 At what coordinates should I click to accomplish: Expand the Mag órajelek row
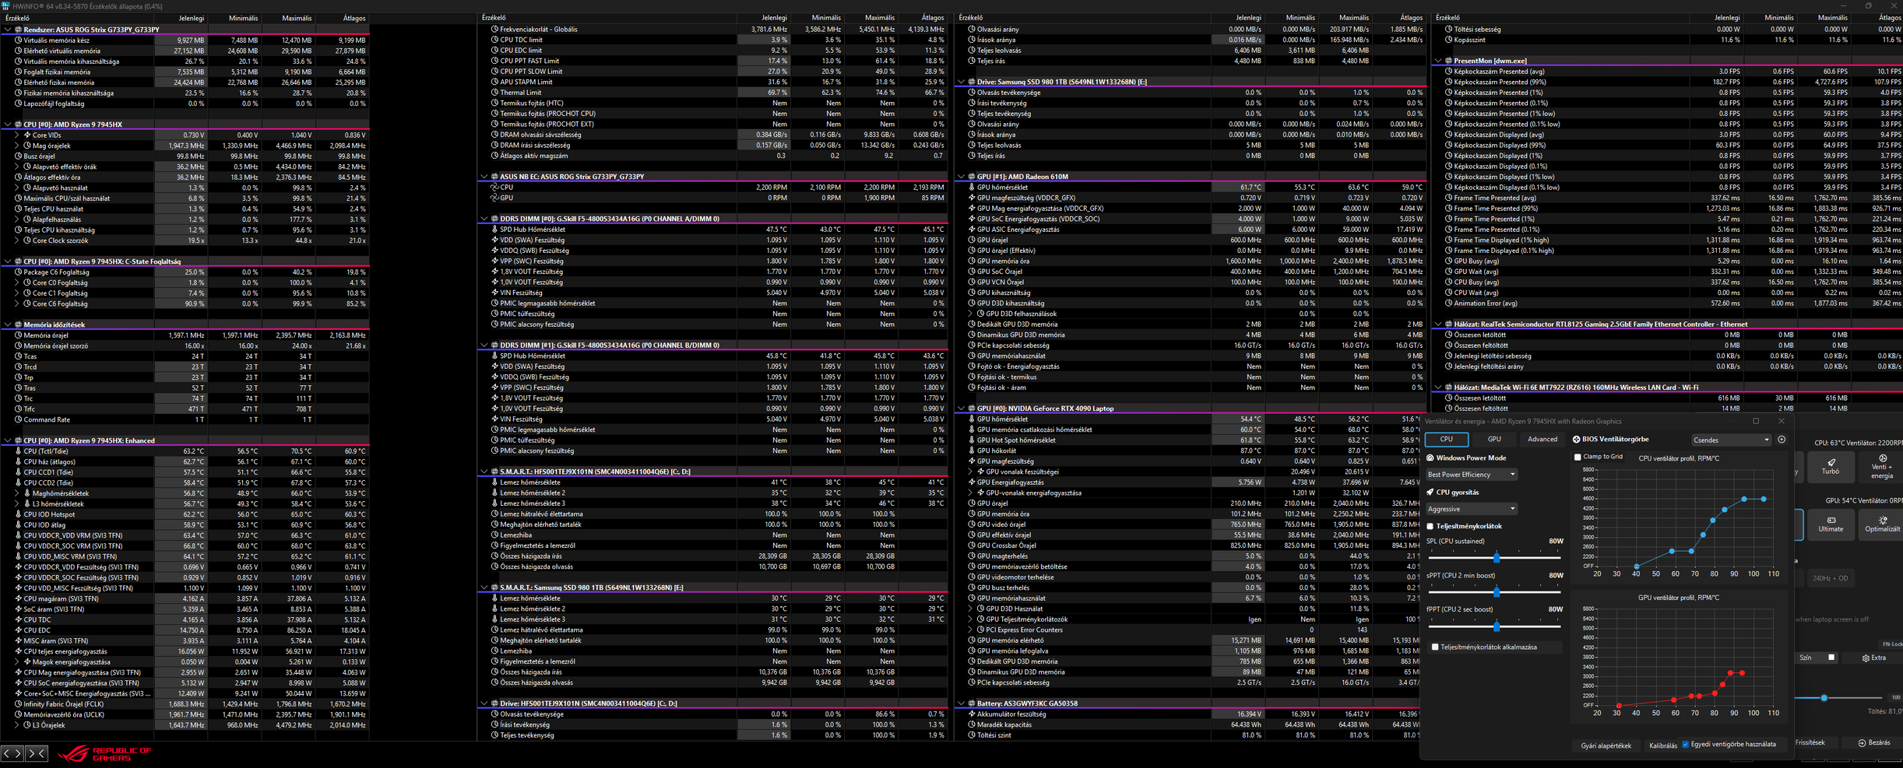[17, 146]
